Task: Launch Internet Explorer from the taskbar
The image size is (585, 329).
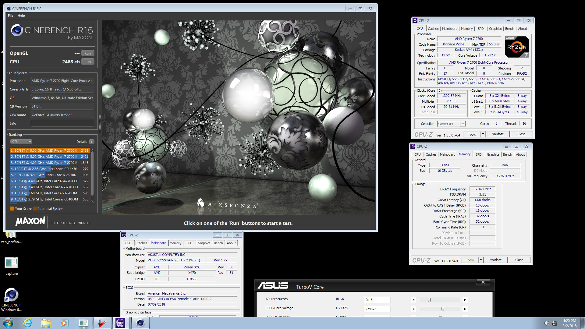Action: (27, 323)
